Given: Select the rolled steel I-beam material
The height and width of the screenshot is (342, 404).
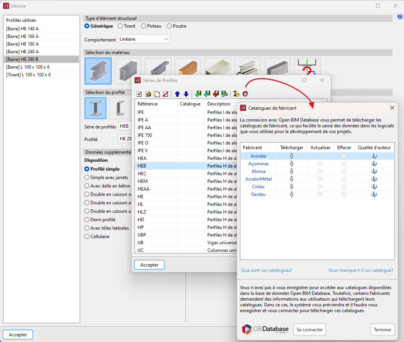Looking at the screenshot, I should pos(98,71).
